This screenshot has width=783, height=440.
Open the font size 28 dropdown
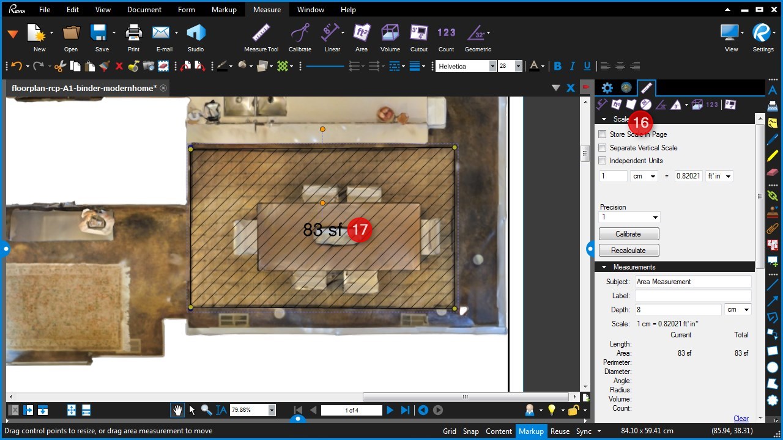[519, 66]
